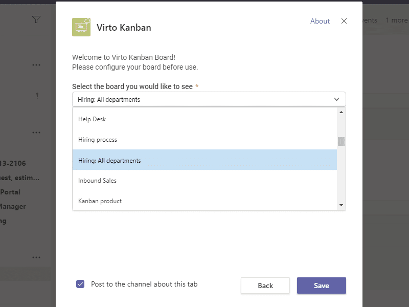Select Hiring process board option
The image size is (409, 307).
click(204, 140)
